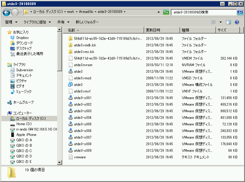Click the green refresh icon
This screenshot has height=182, width=245.
166,12
